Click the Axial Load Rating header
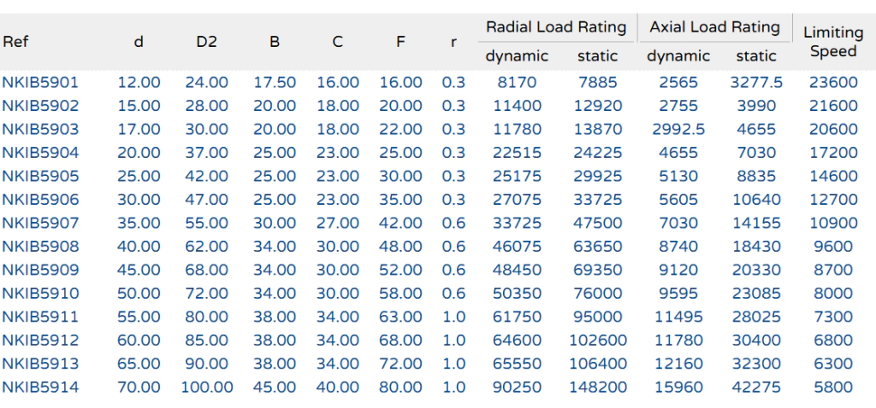Screen dimensions: 876x408 coord(714,26)
